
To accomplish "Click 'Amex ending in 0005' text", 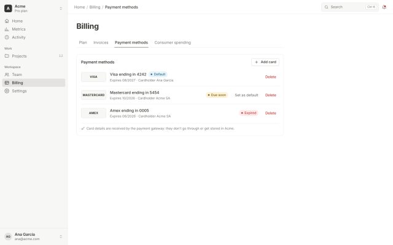I will click(130, 110).
